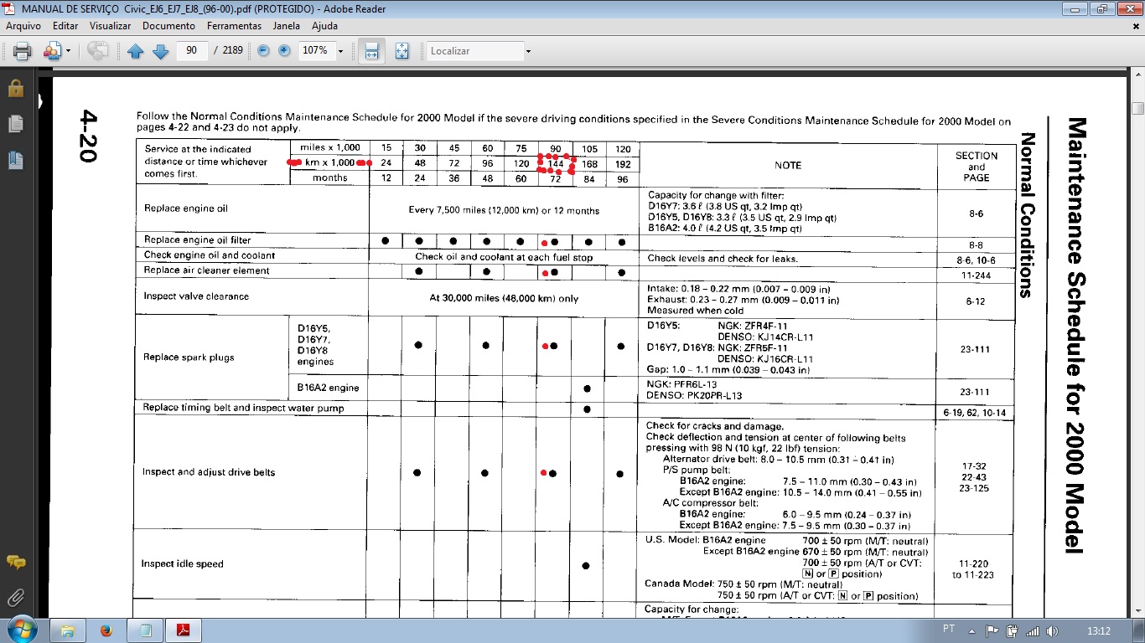Click 'Replace timing belt and inspect water pump'
The height and width of the screenshot is (643, 1145).
[x=243, y=409]
